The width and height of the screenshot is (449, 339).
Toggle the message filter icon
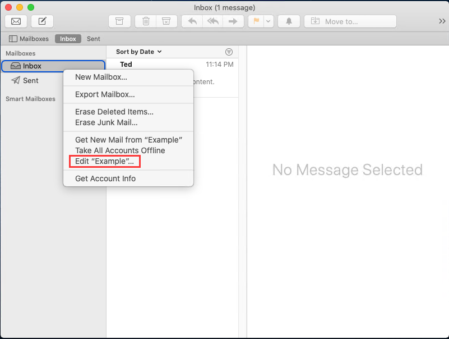[229, 52]
